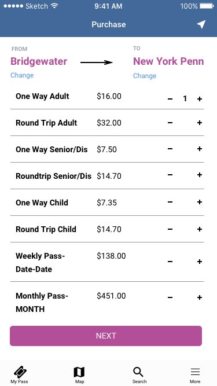Increase One Way Adult ticket quantity
Screen dimensions: 217x386
(x=200, y=99)
